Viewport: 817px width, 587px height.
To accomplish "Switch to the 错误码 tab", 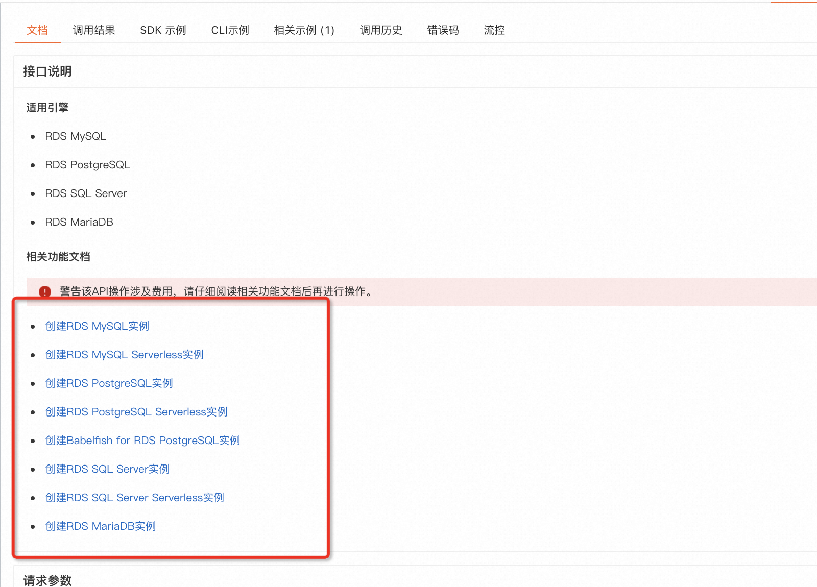I will click(443, 30).
